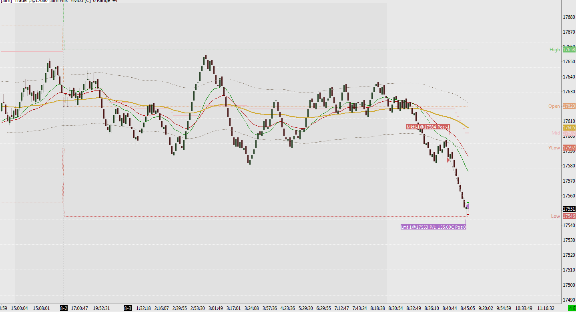
Task: Click the 19:52:31 time axis label
Action: point(101,308)
